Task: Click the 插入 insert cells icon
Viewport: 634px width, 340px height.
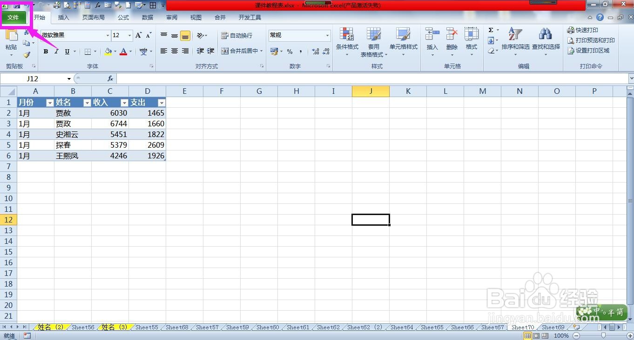Action: click(432, 34)
